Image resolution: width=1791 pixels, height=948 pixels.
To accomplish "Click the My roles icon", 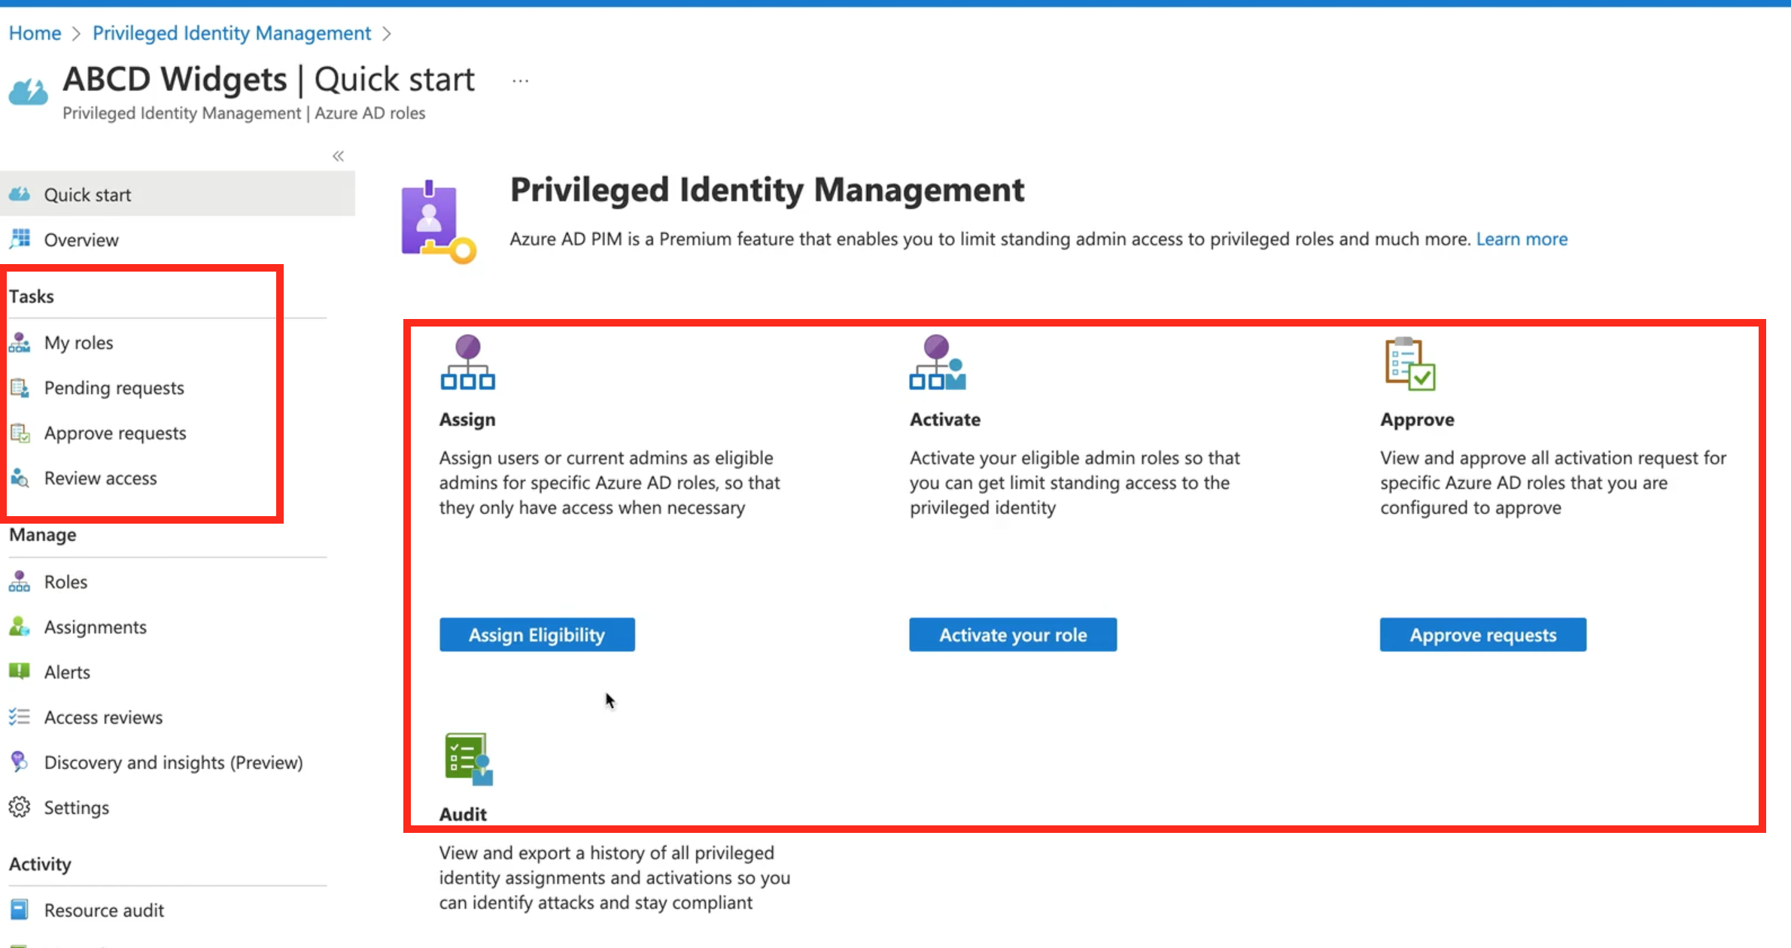I will (x=20, y=342).
